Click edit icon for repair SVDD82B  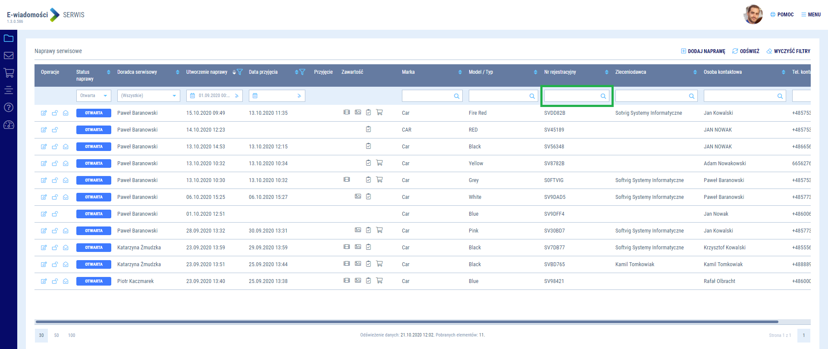click(x=44, y=113)
